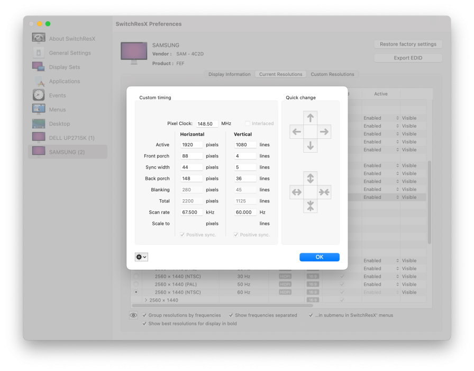Viewport: 474px width, 371px height.
Task: Open the Enabled dropdown on the 50 Hz row
Action: 381,284
